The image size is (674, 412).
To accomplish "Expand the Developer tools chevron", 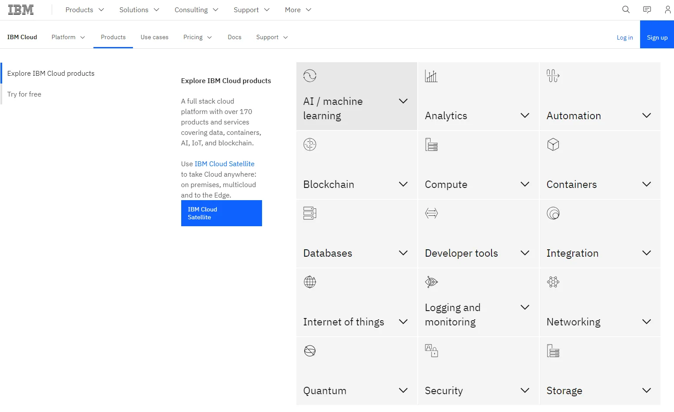I will pos(525,253).
